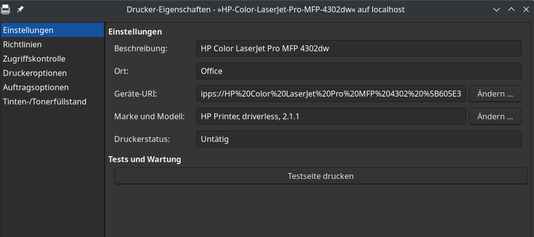Click the Druckerstatus label

(x=142, y=139)
